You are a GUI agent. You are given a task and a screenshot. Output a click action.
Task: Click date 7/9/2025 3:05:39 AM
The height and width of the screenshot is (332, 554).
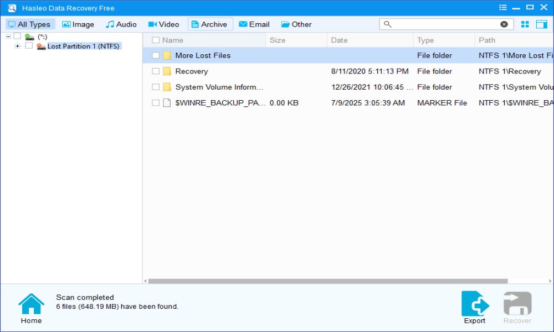click(x=368, y=103)
